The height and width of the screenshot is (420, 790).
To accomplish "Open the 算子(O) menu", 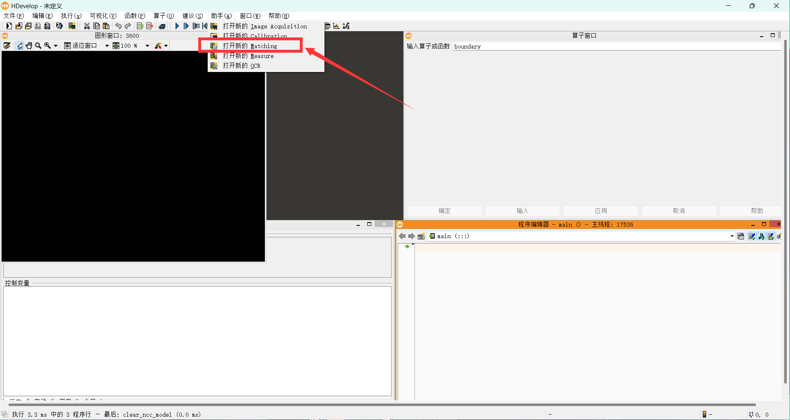I will [164, 16].
